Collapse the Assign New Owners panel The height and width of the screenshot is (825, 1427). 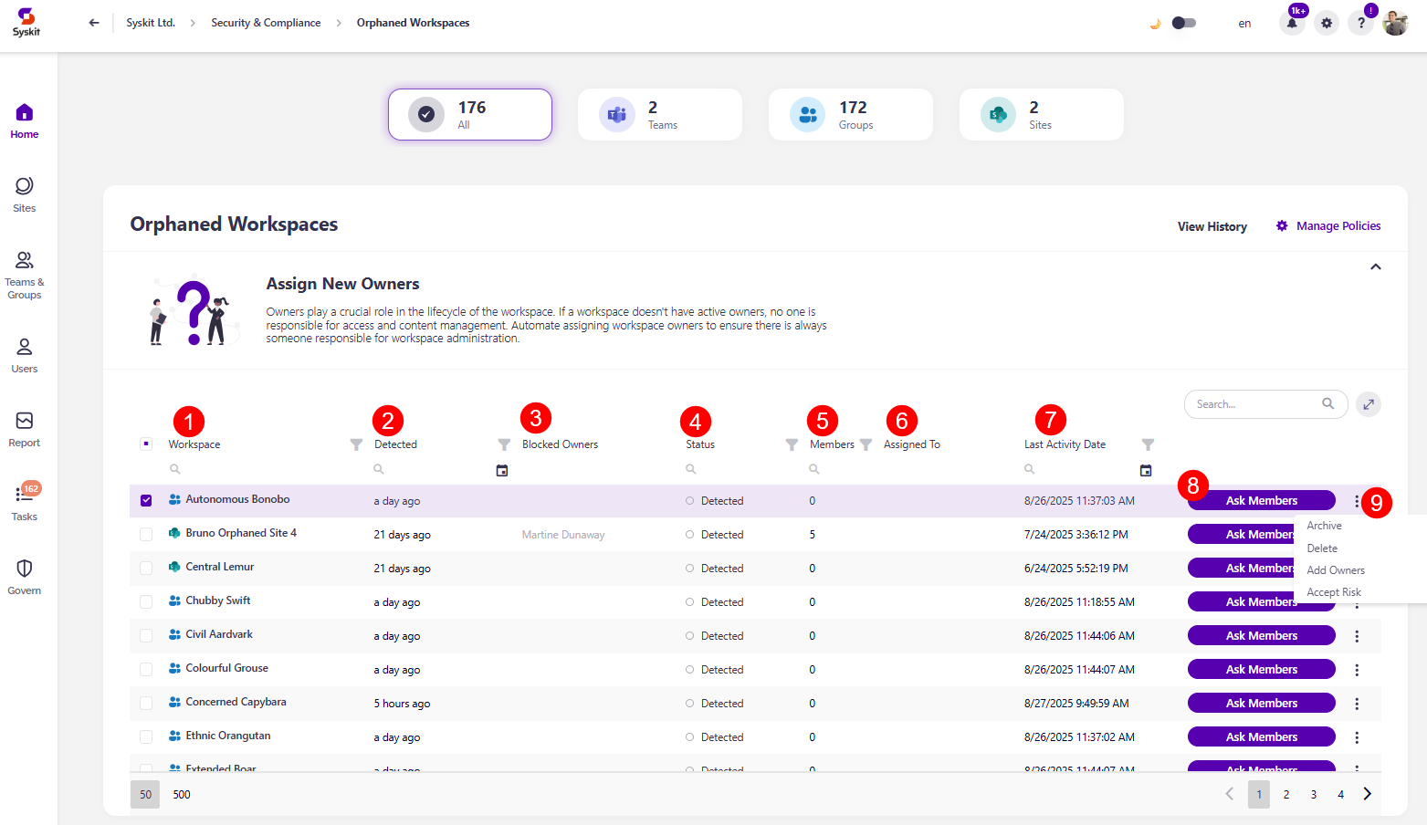coord(1375,267)
